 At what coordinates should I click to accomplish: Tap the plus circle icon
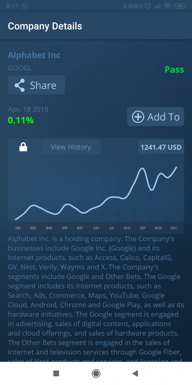pyautogui.click(x=138, y=117)
